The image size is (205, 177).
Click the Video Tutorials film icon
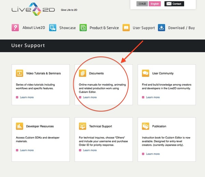point(19,73)
